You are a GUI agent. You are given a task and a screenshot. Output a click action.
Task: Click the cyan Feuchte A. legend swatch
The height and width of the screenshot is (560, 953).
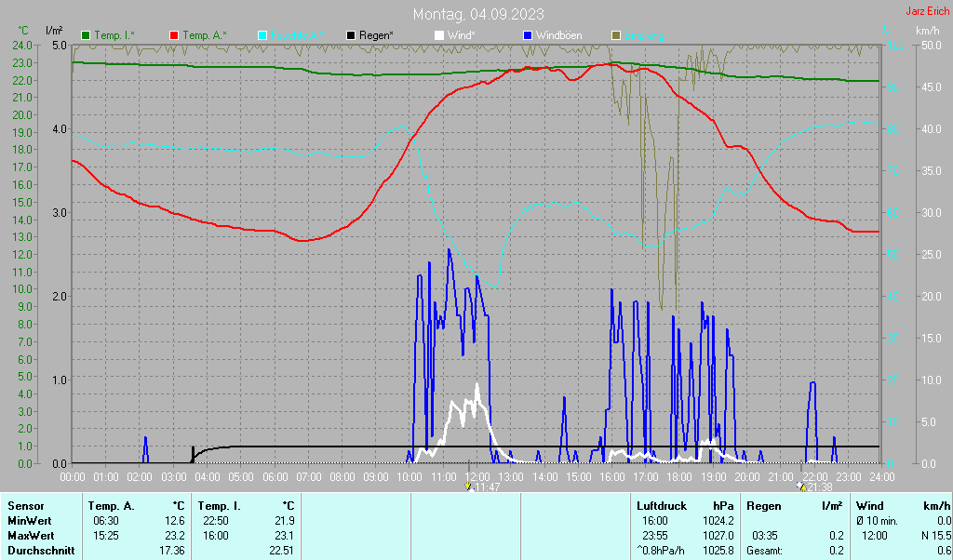(262, 36)
